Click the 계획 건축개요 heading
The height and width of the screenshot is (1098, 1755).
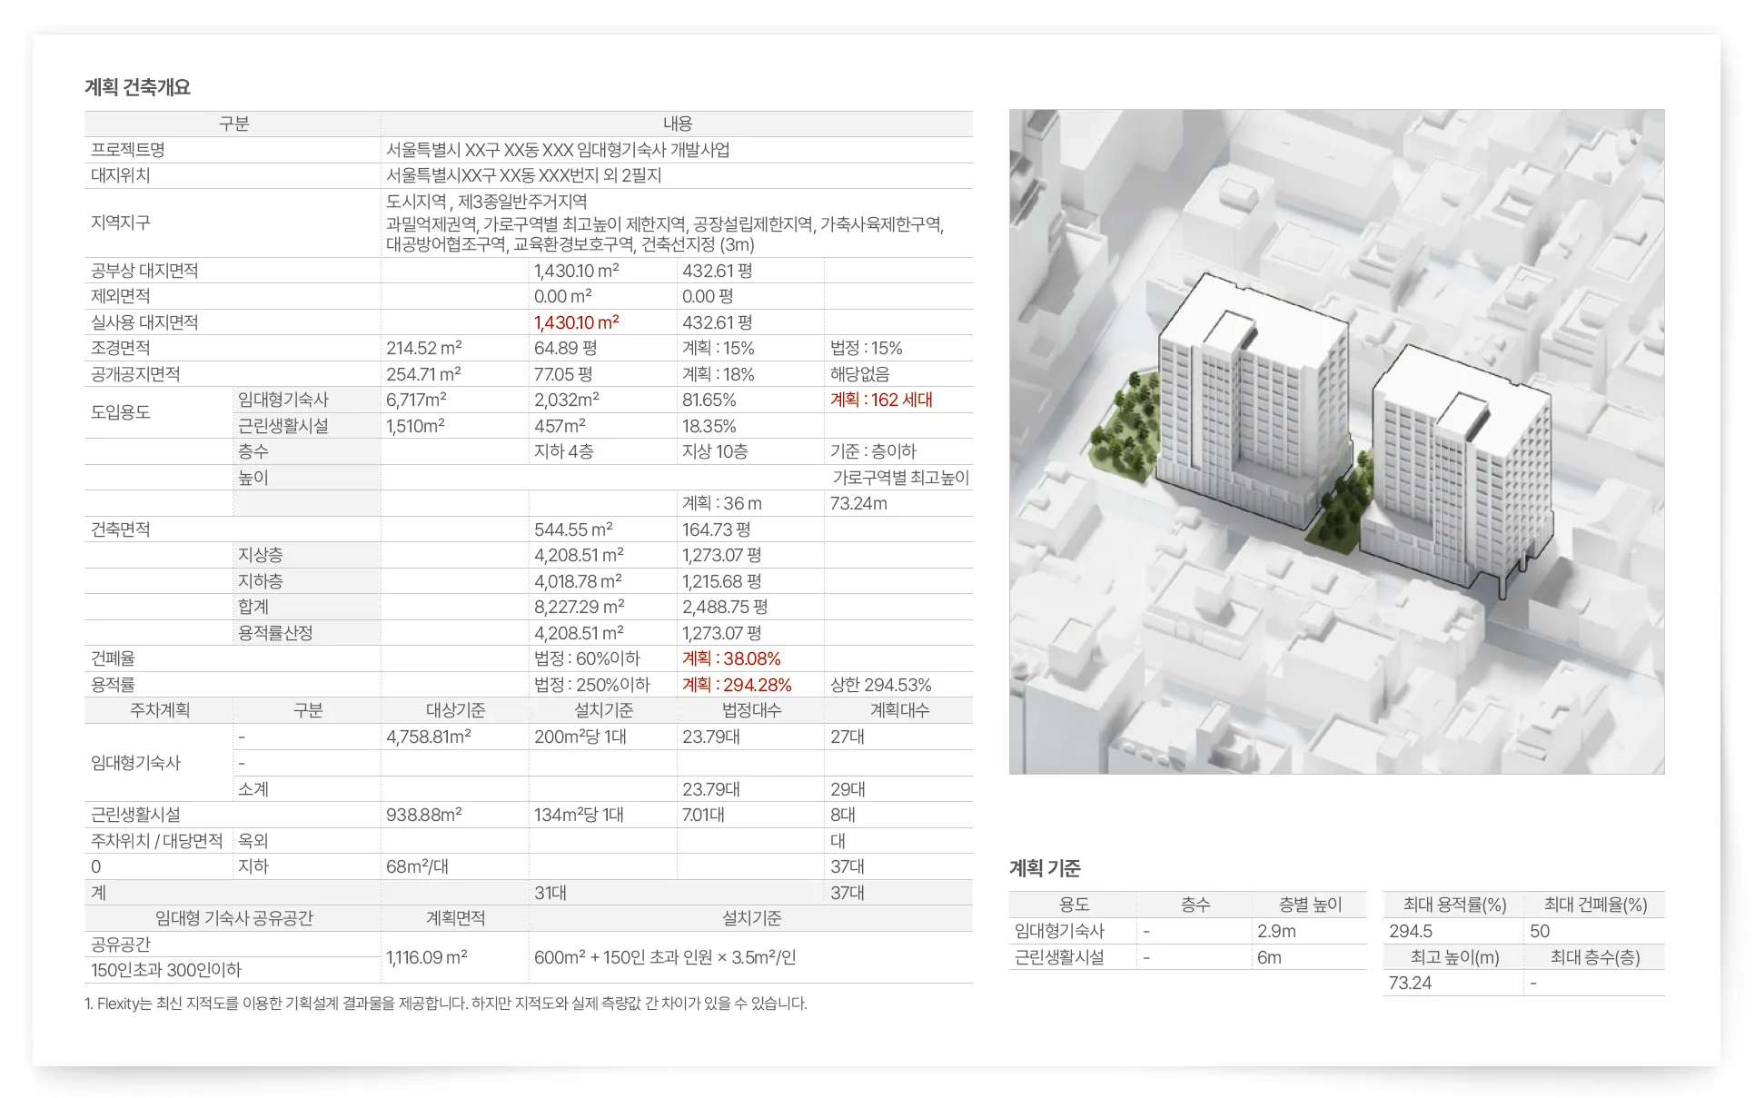pos(137,87)
